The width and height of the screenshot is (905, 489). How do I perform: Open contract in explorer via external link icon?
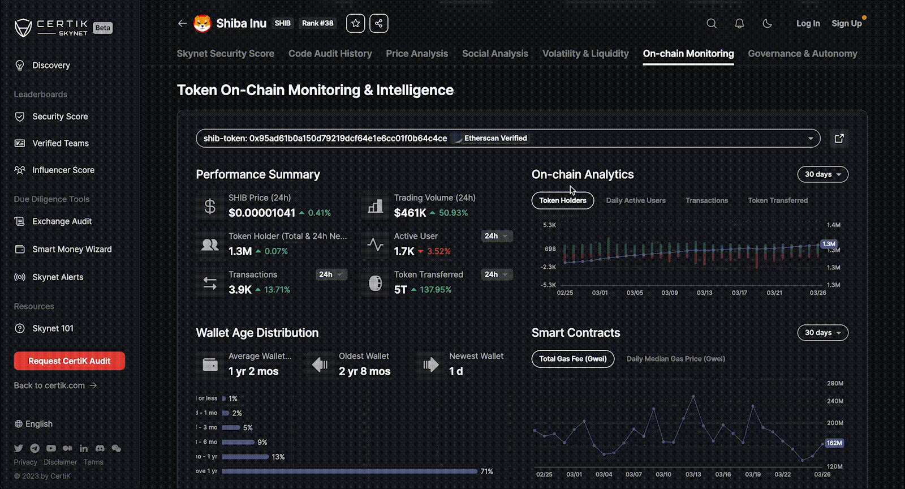tap(839, 138)
